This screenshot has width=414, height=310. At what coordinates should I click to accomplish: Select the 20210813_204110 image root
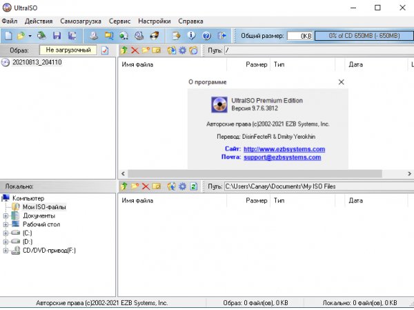pos(37,62)
